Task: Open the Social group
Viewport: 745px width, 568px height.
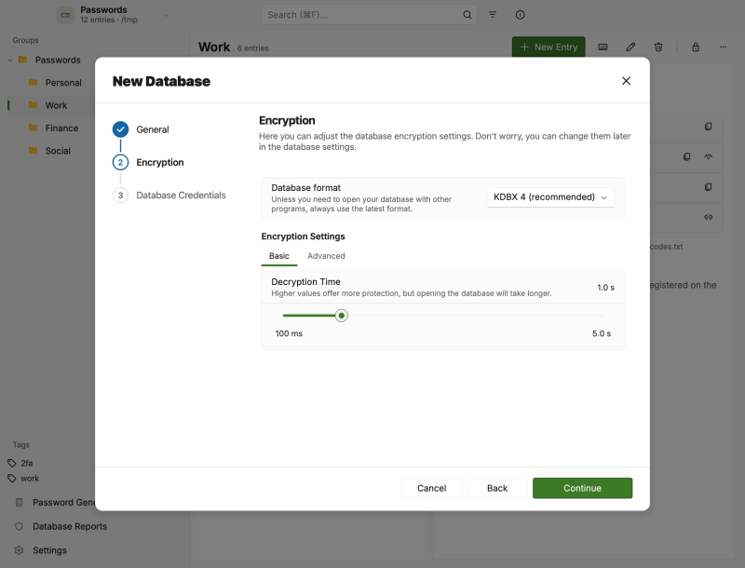Action: pyautogui.click(x=58, y=151)
